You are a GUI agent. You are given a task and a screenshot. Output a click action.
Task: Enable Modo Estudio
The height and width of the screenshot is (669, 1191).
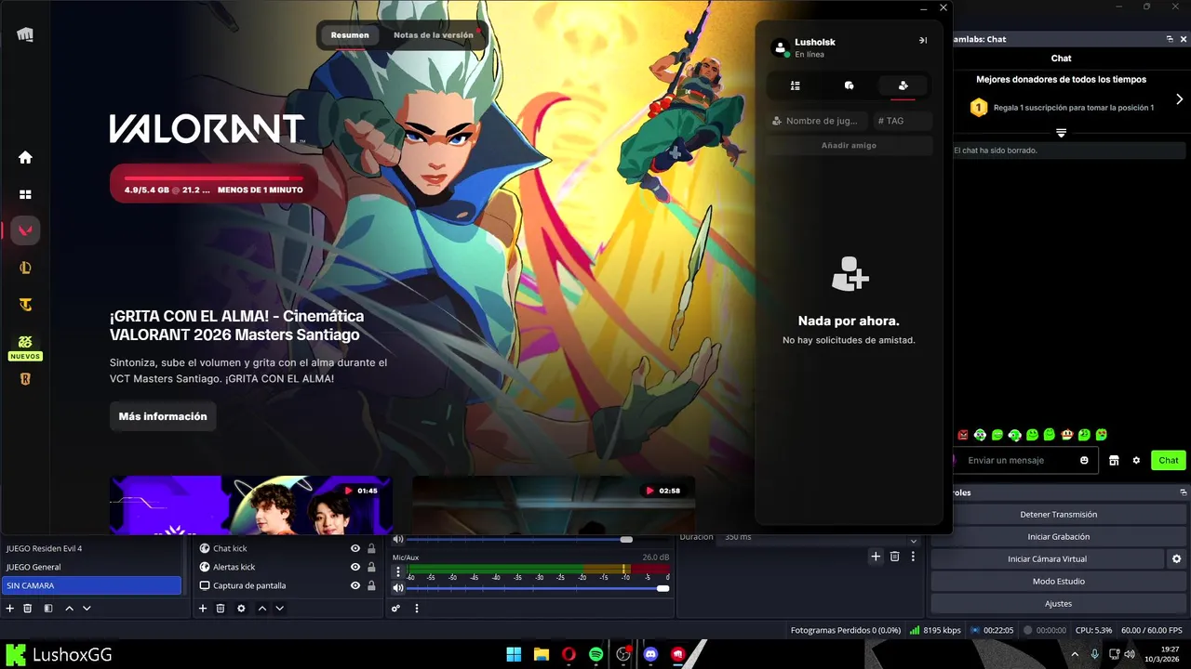pyautogui.click(x=1059, y=581)
